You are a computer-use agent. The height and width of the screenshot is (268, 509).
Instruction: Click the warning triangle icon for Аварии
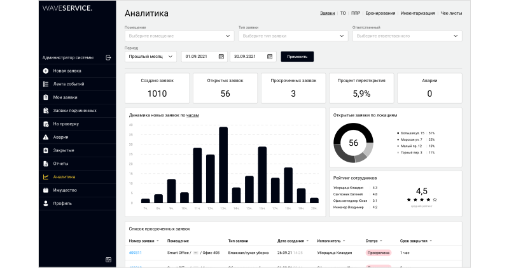pos(46,137)
